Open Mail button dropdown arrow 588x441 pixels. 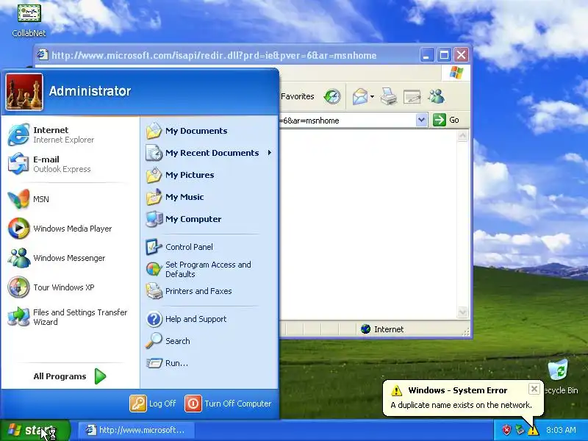tap(372, 97)
